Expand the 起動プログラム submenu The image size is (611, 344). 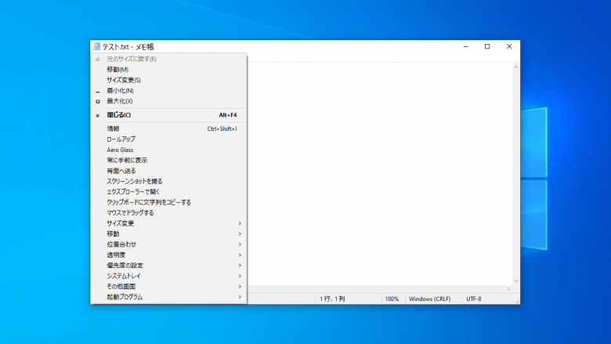pos(168,297)
